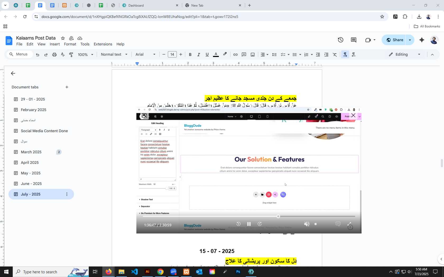Unmute the video with speaker icon
The image size is (444, 277).
(307, 224)
